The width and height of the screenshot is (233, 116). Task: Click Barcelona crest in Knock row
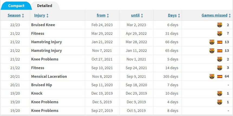[x=219, y=94]
